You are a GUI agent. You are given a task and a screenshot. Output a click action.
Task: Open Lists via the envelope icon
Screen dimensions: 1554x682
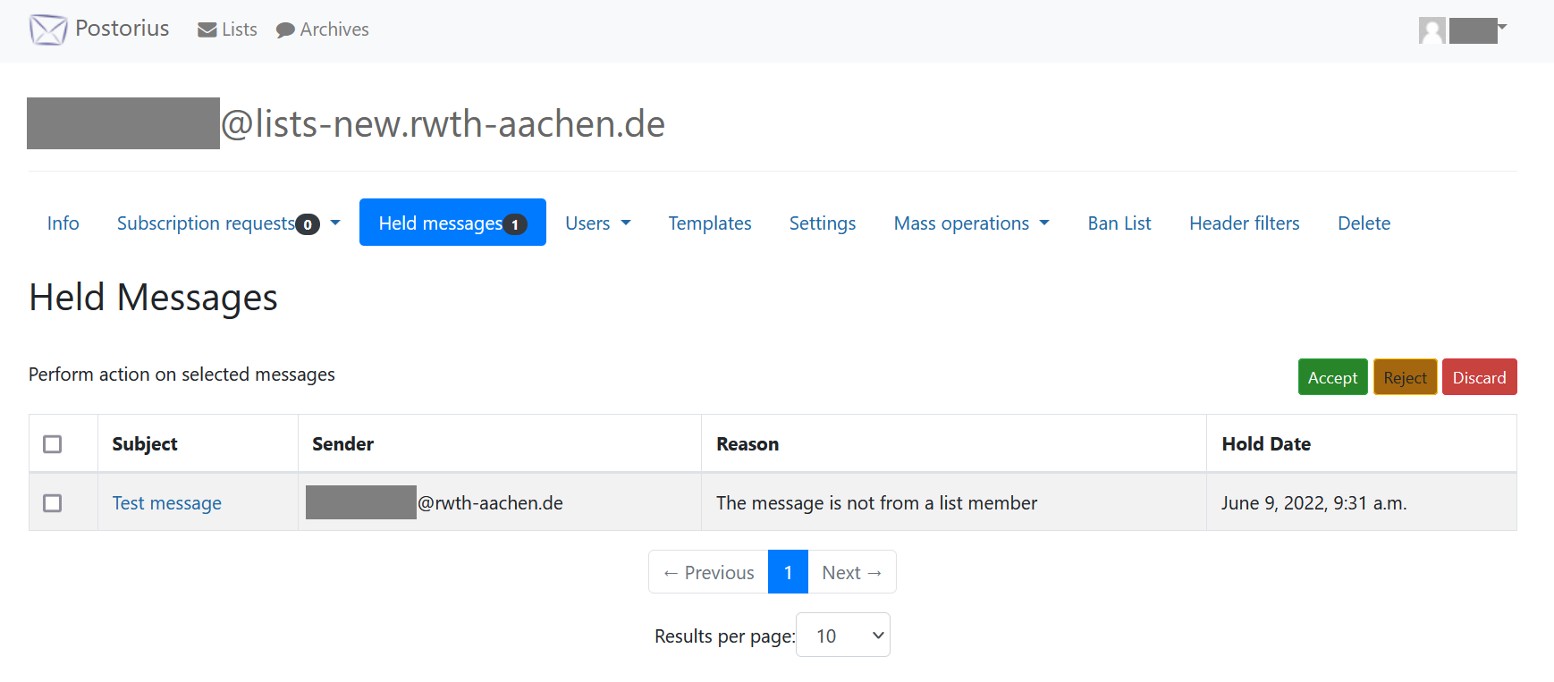[x=207, y=30]
